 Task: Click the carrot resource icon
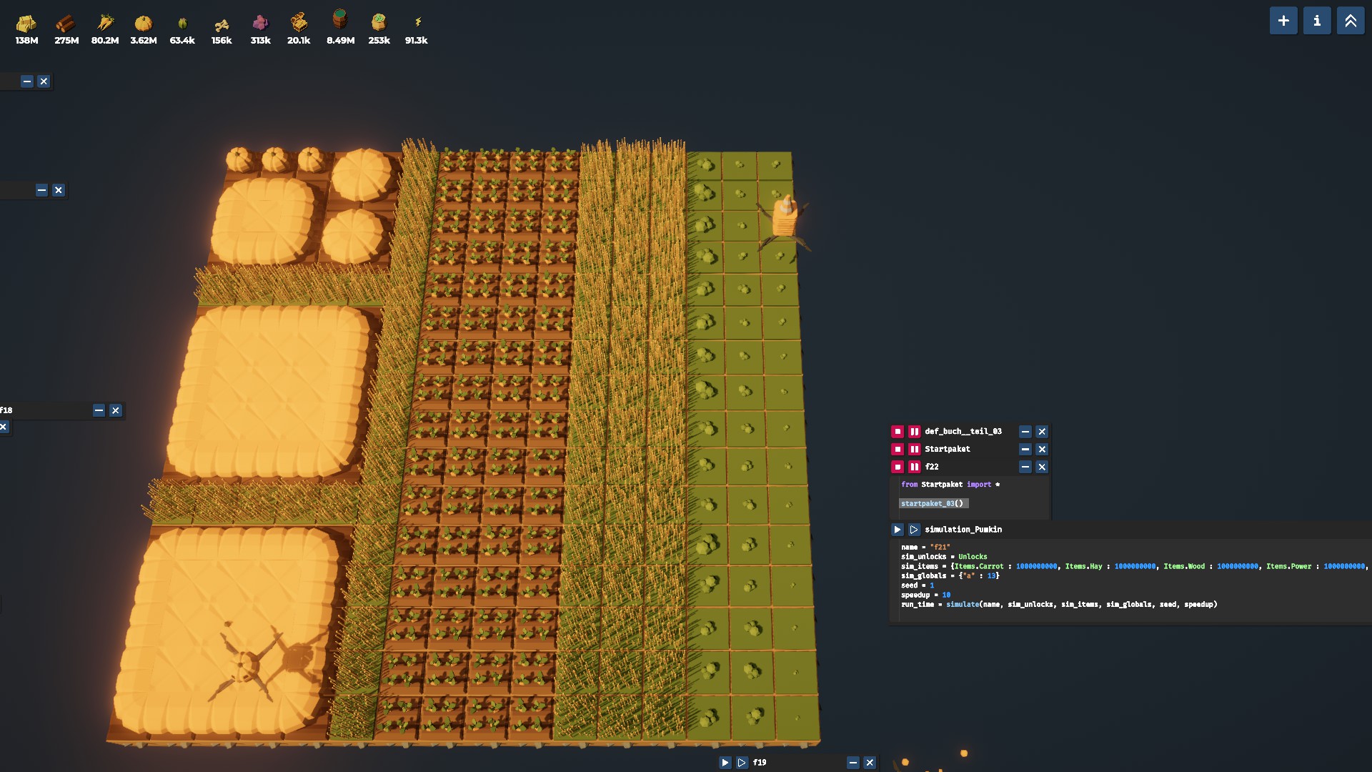[105, 23]
